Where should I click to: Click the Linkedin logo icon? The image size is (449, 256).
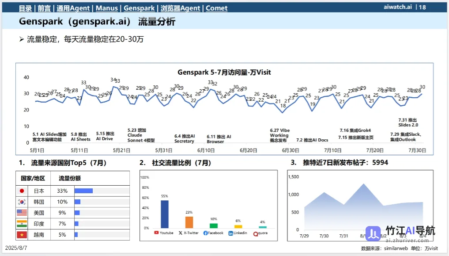click(x=230, y=233)
